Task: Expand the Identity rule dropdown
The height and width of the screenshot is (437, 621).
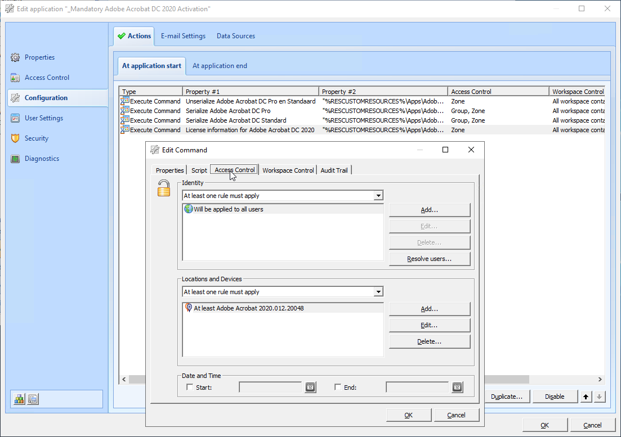Action: (378, 196)
